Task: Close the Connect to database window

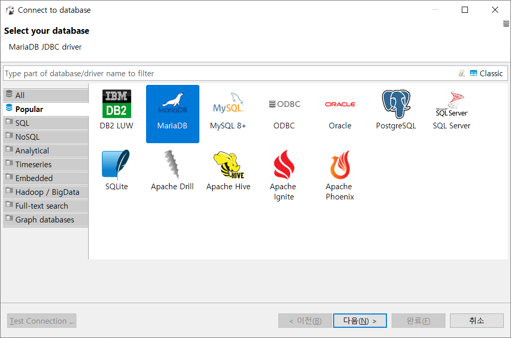Action: (495, 10)
